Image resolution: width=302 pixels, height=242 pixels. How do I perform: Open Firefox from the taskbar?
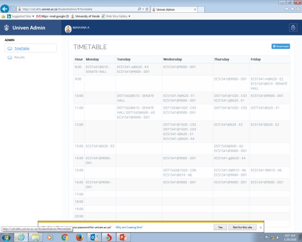click(79, 238)
